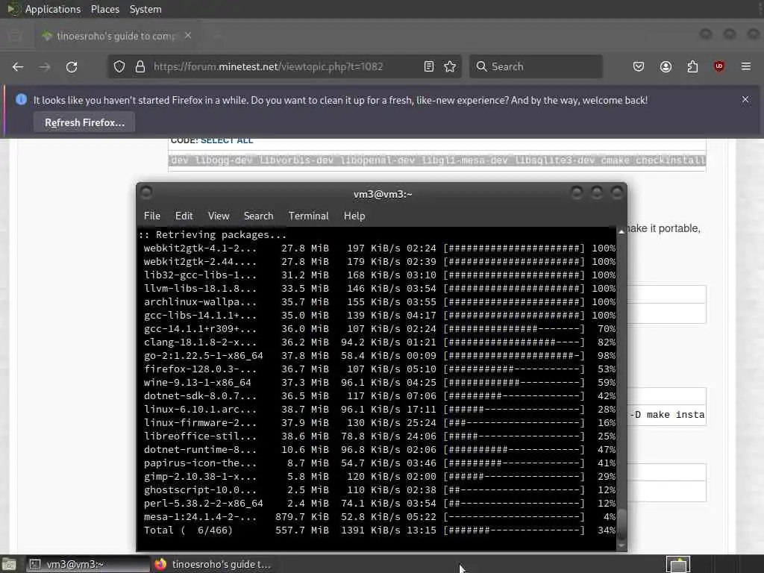764x573 pixels.
Task: Click the libreoffice-stil progress bar
Action: [513, 436]
